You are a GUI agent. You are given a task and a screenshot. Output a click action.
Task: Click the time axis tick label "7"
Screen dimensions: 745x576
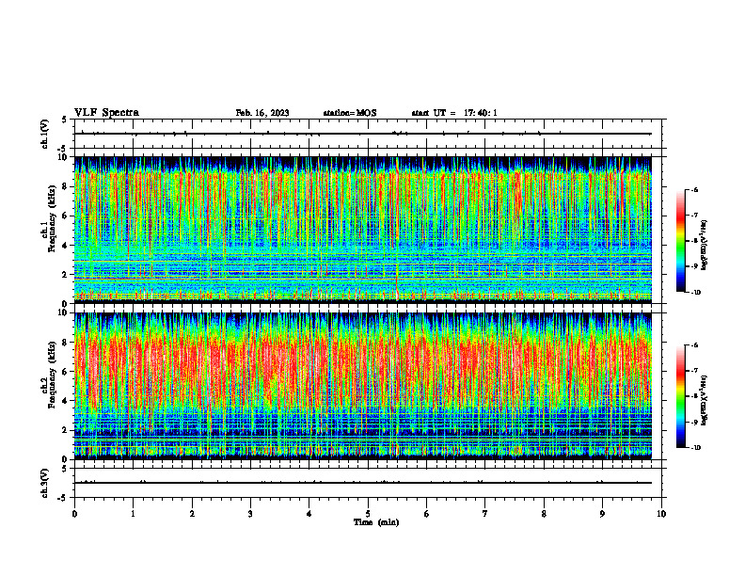pos(485,514)
